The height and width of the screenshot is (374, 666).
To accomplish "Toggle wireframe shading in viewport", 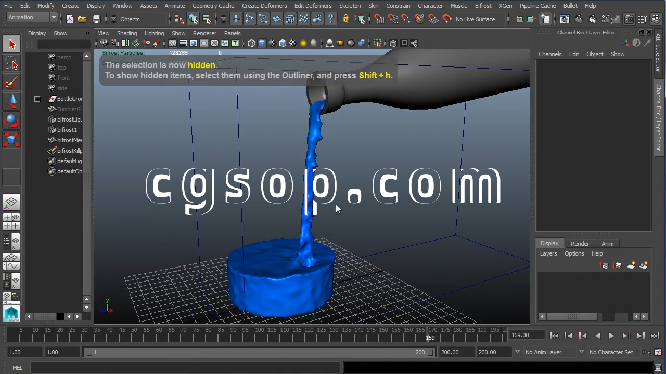I will 251,43.
